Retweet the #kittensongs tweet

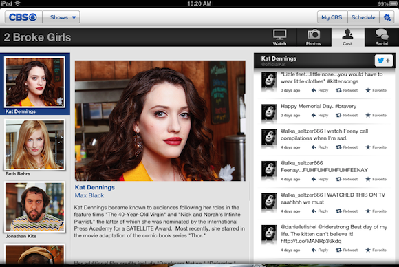(347, 90)
